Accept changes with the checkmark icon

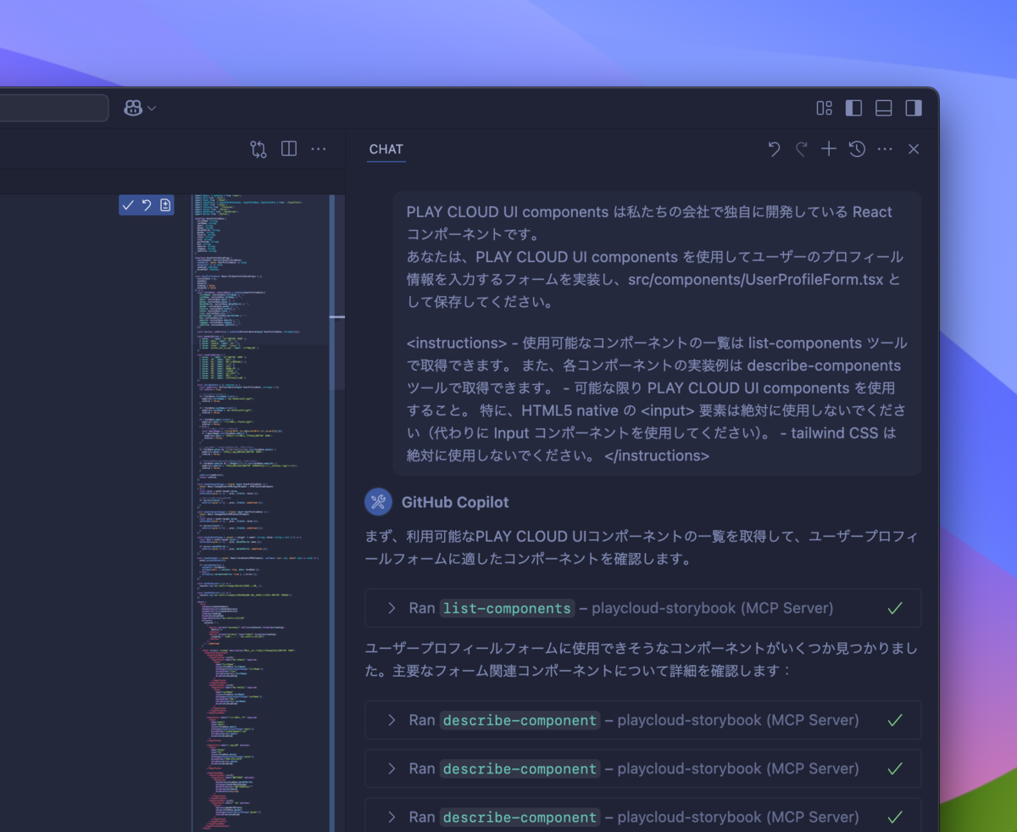coord(128,205)
